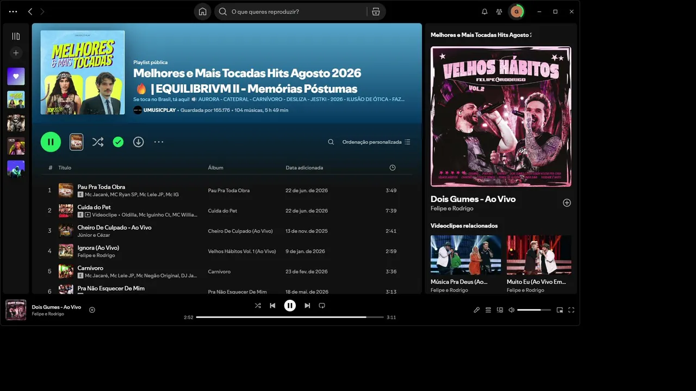
Task: Pause playlist with big green button
Action: coord(51,142)
